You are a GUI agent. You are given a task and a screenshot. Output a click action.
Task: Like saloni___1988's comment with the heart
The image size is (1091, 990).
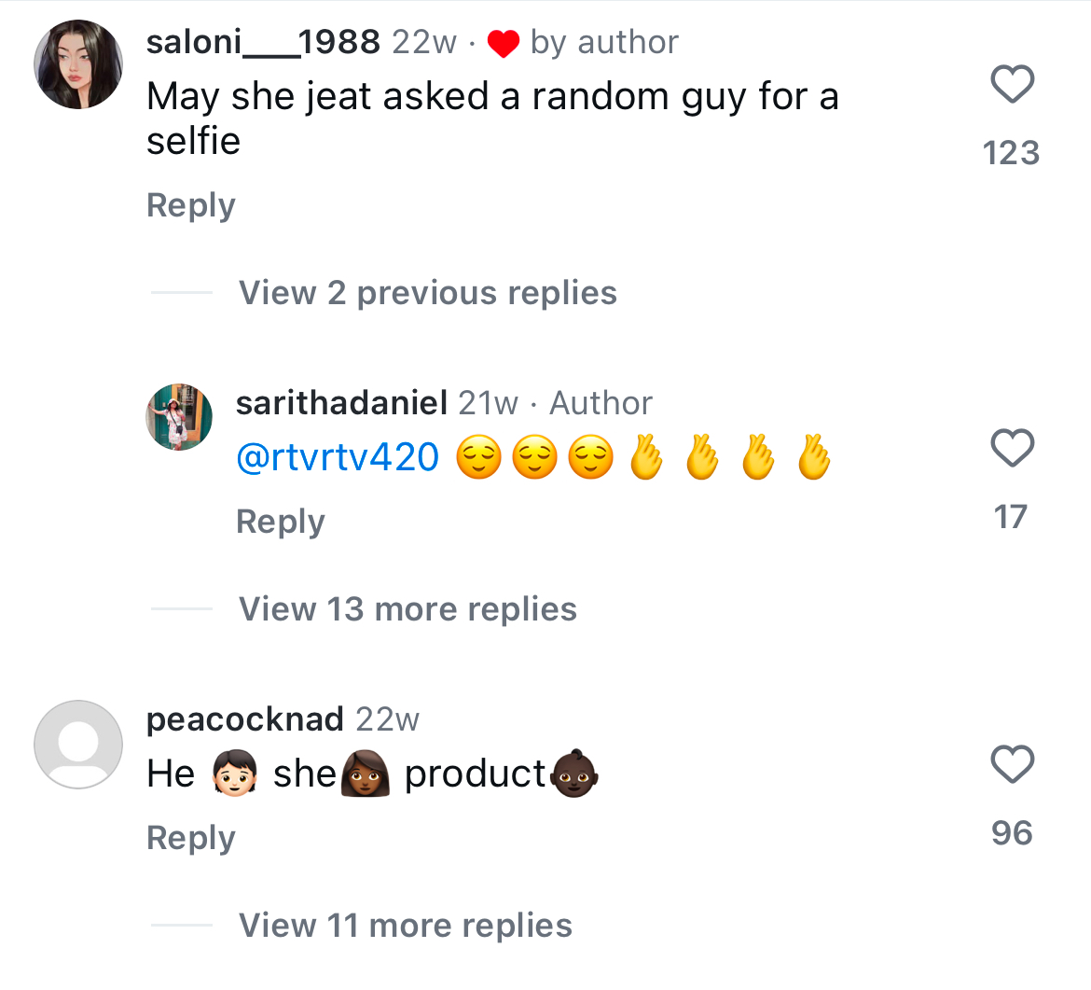(x=1012, y=85)
